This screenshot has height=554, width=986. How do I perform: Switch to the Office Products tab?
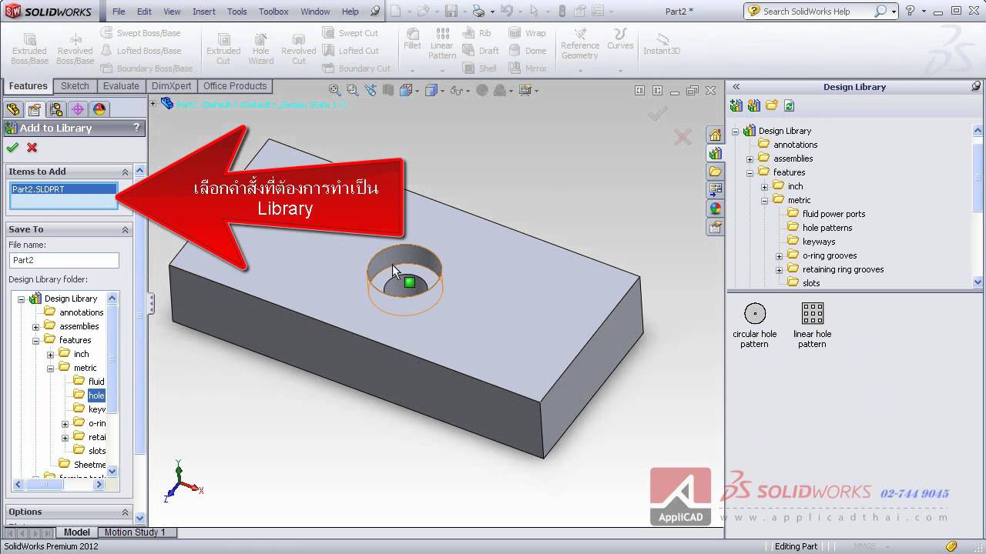coord(235,86)
